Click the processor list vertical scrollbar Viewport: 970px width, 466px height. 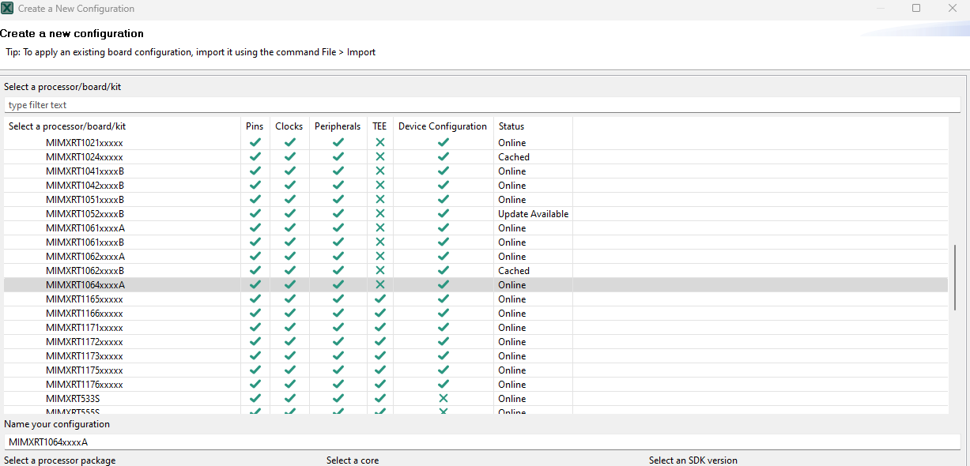pos(955,276)
